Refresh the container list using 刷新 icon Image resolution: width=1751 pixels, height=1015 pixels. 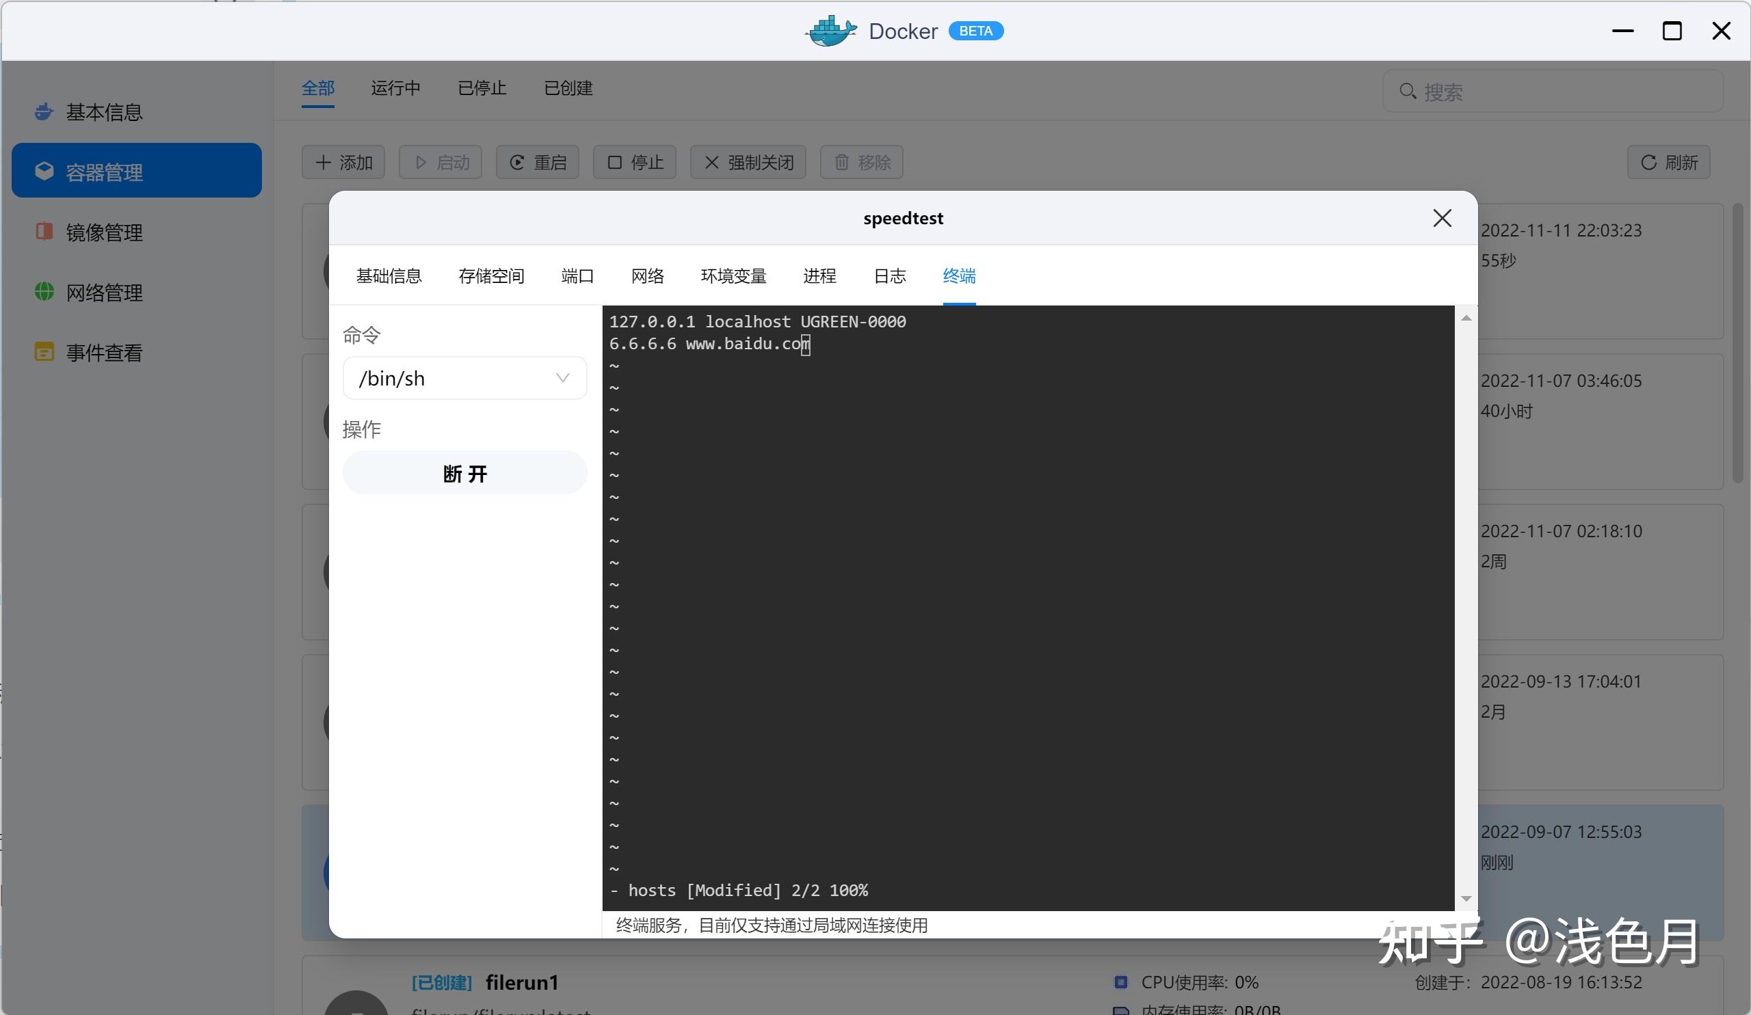coord(1650,163)
